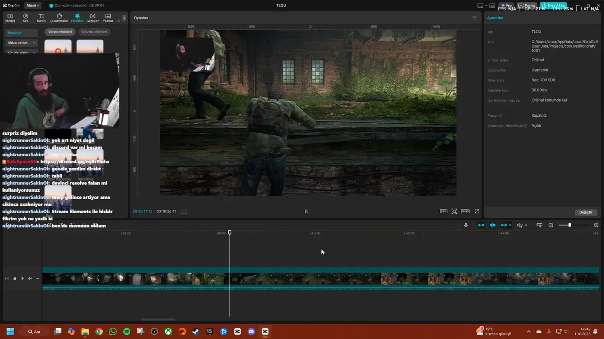The height and width of the screenshot is (339, 604).
Task: Zoom in the timeline
Action: coord(596,225)
